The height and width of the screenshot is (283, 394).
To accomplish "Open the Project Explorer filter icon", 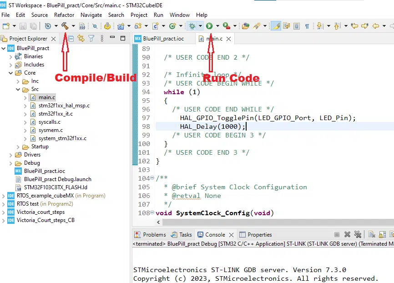I will tap(91, 39).
